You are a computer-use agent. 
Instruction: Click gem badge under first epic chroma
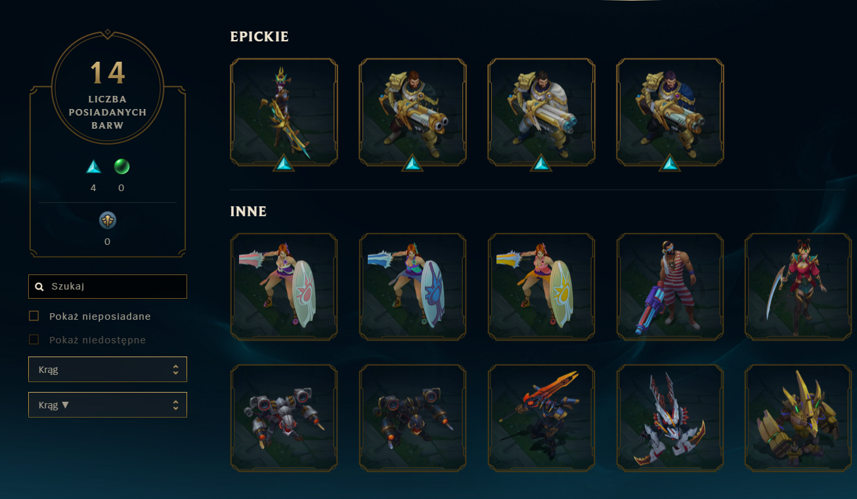284,163
